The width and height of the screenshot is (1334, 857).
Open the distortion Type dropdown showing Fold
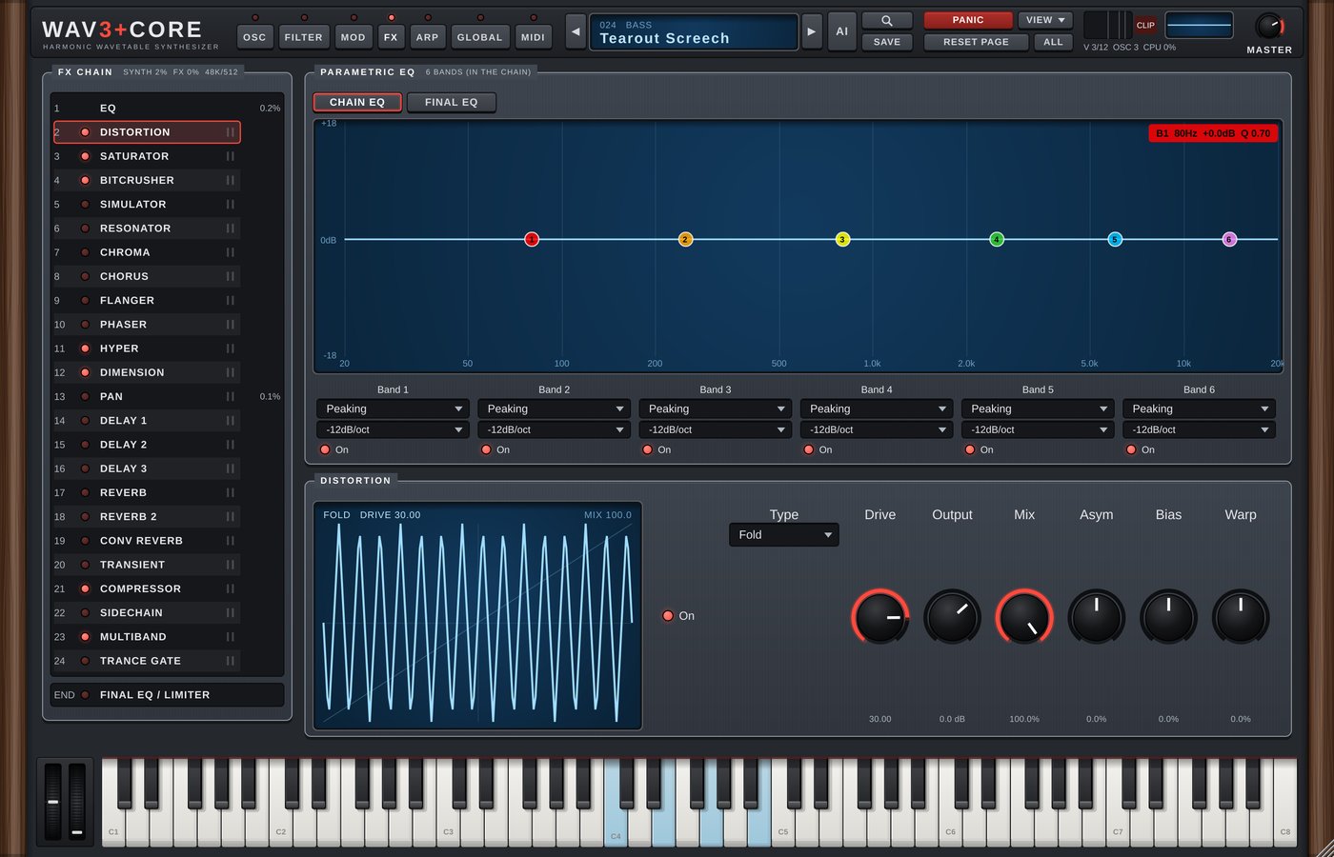tap(783, 534)
